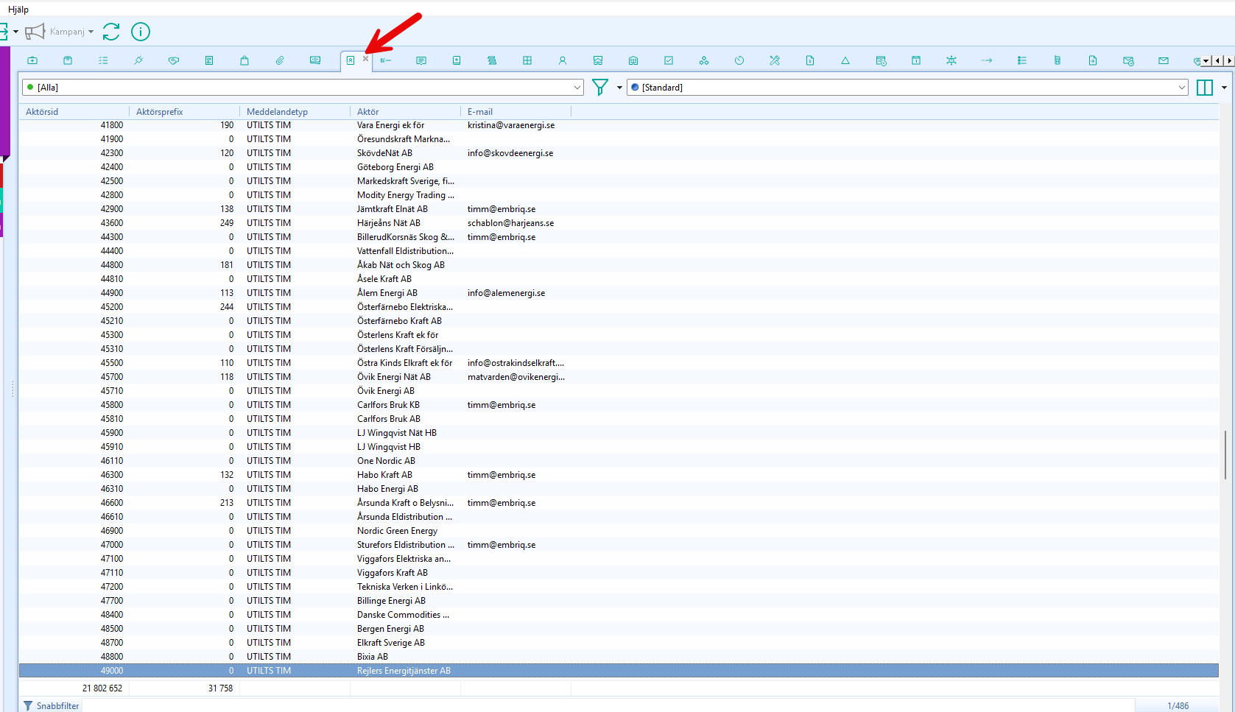Open the shopping bag icon tab
Screen dimensions: 1235x712
244,60
